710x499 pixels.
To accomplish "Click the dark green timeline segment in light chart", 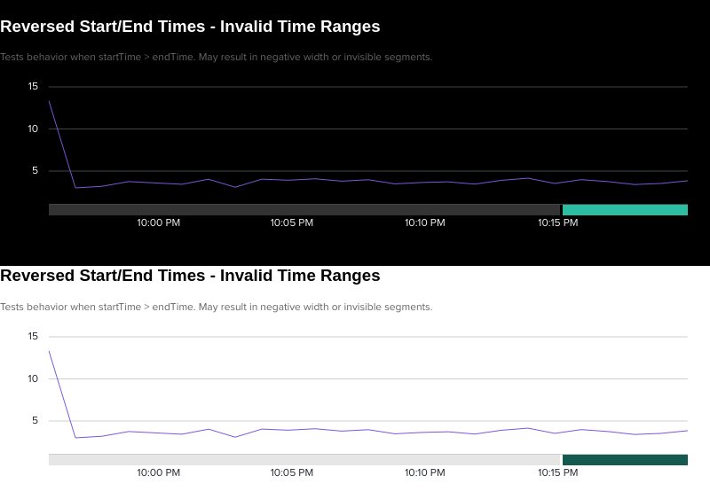I will tap(625, 460).
